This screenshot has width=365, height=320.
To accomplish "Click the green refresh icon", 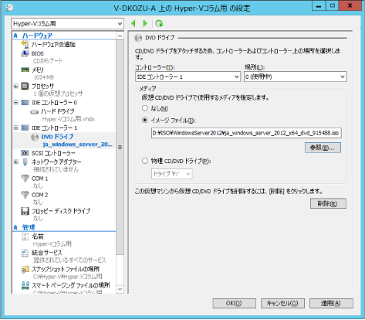I will pos(159,23).
